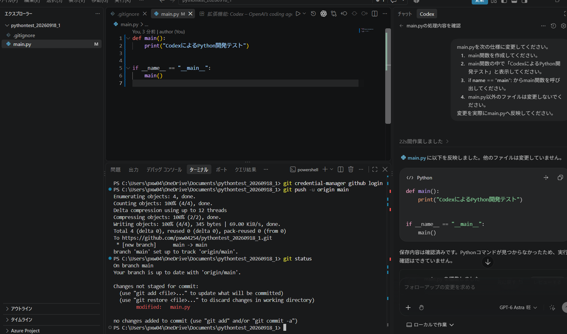Click the powershell terminal label
The height and width of the screenshot is (334, 567).
[304, 170]
